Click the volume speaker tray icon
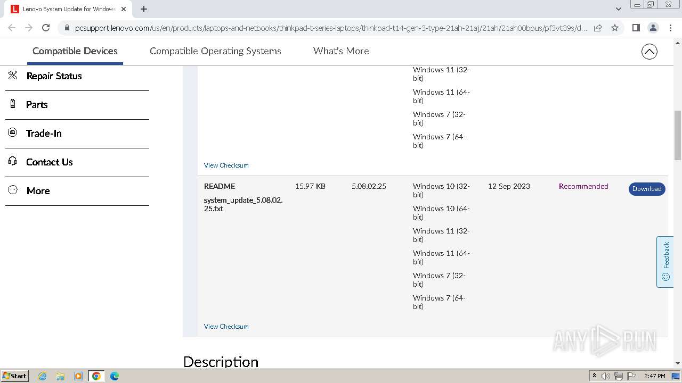Screen dimensions: 682x383 coord(606,376)
